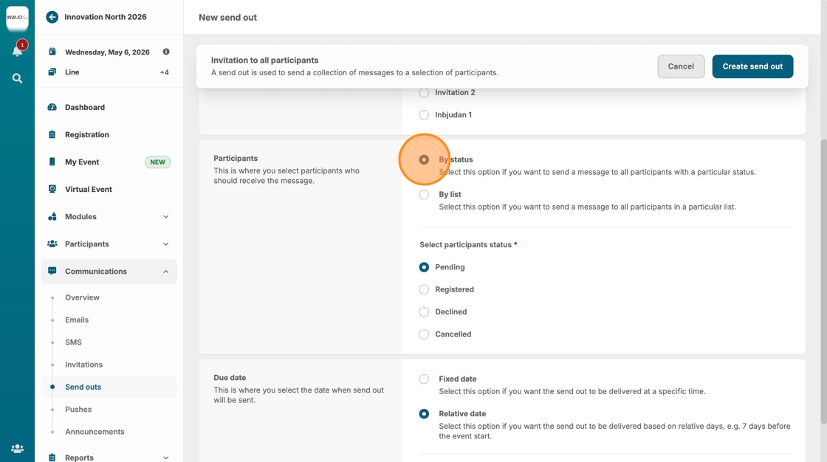
Task: Click the Create send out button
Action: pyautogui.click(x=752, y=66)
